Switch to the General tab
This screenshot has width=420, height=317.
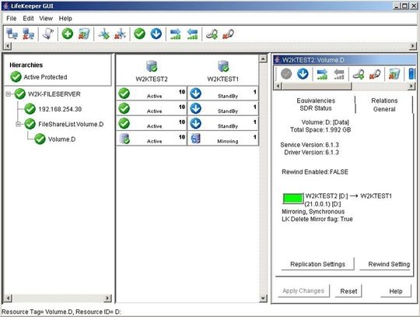[384, 109]
